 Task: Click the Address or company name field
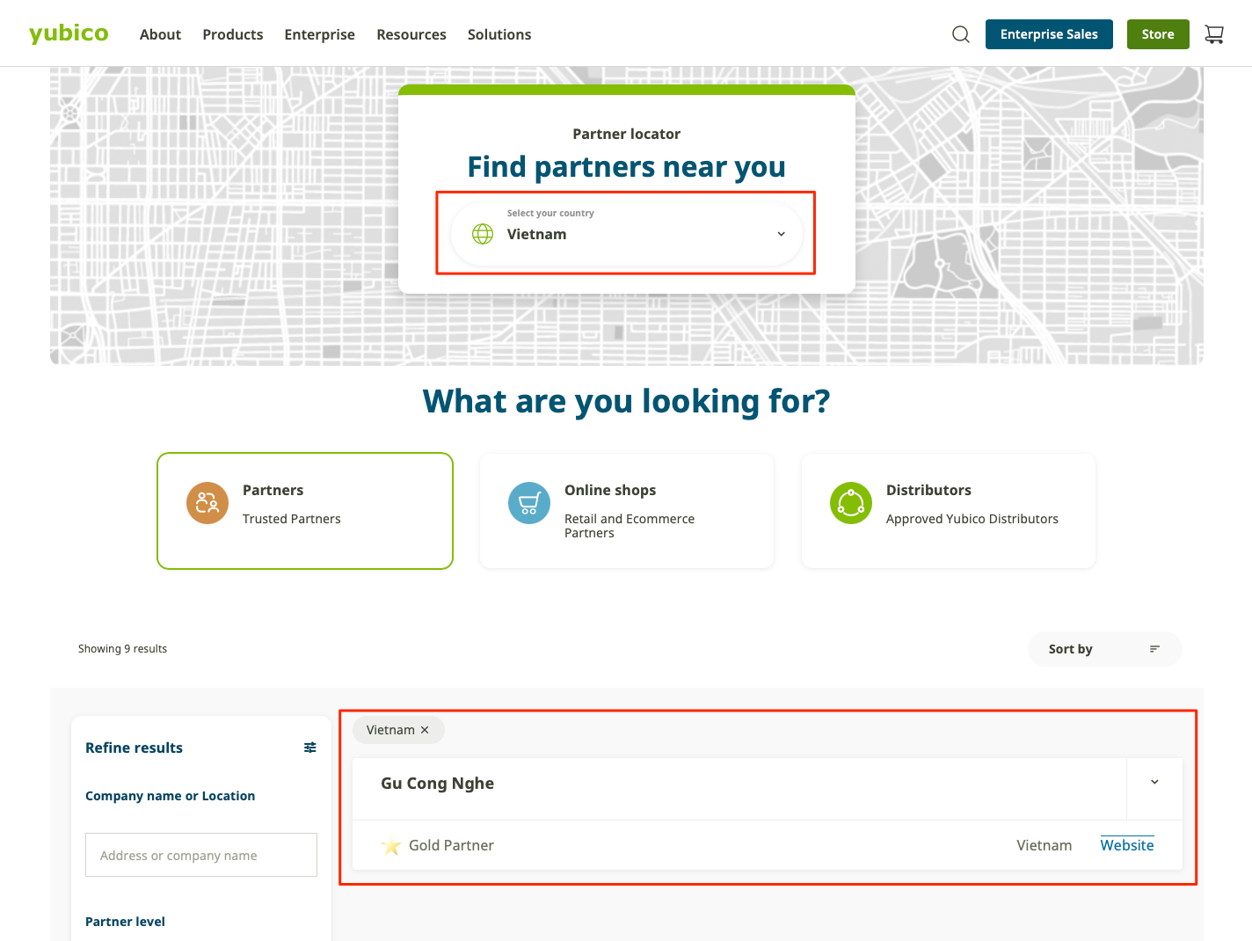click(x=201, y=855)
